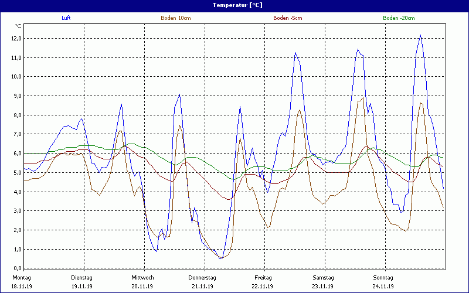Image resolution: width=469 pixels, height=293 pixels.
Task: Click the 12,0 y-axis value
Action: pyautogui.click(x=16, y=38)
